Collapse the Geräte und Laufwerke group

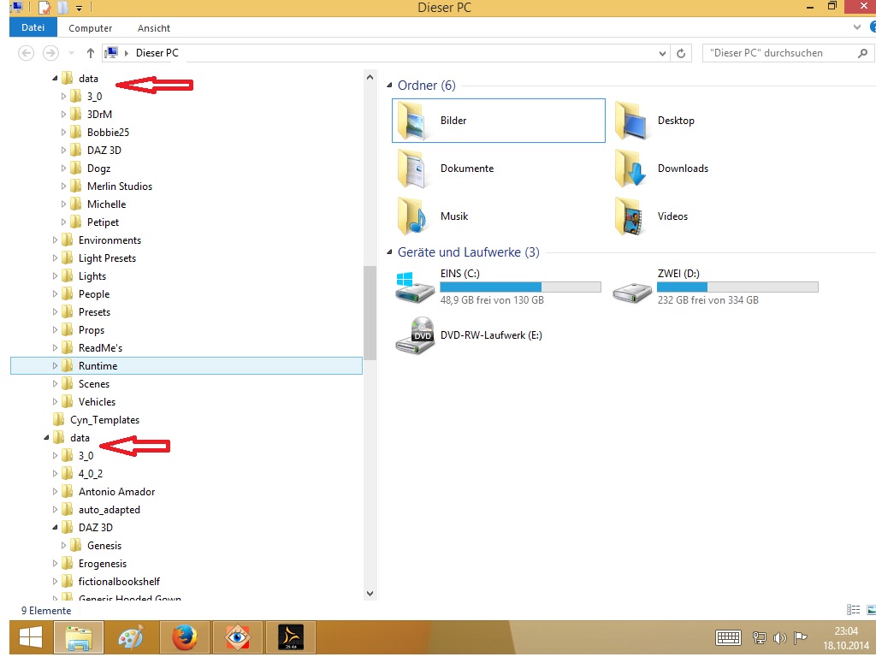[x=389, y=252]
